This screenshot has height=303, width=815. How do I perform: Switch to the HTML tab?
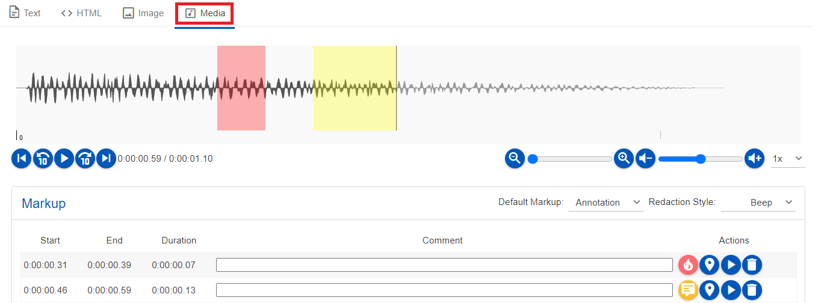82,13
